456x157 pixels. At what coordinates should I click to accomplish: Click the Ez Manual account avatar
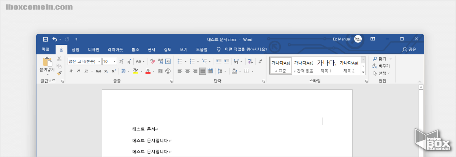[x=358, y=39]
